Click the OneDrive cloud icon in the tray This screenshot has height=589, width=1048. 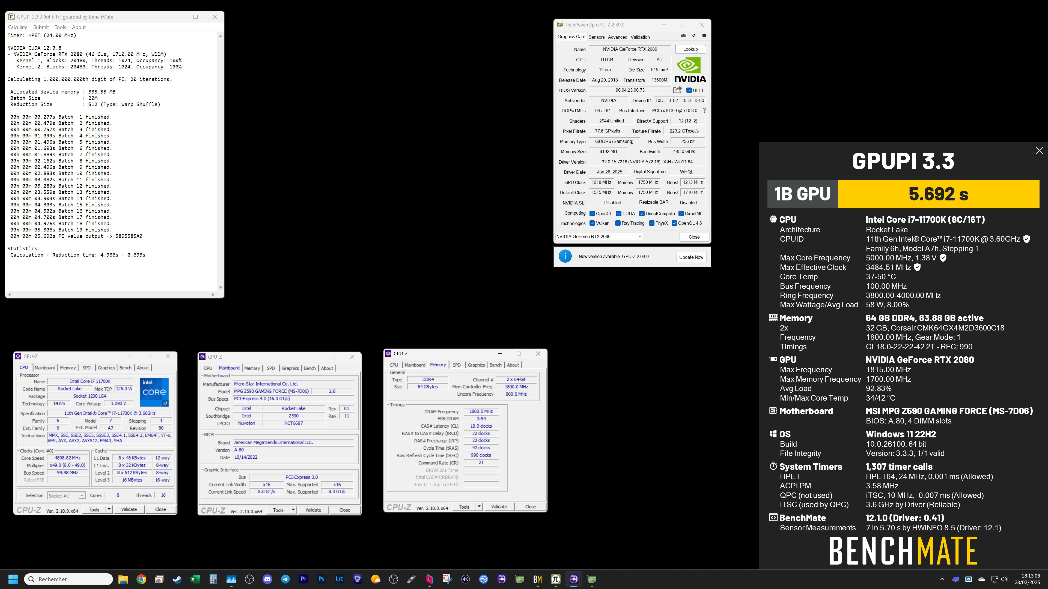982,579
